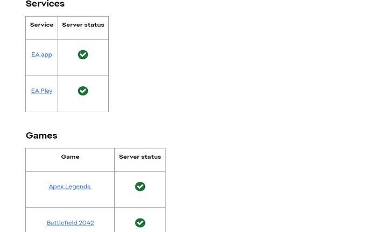Image resolution: width=377 pixels, height=232 pixels.
Task: Click empty space left of EA app checkmark
Action: click(x=67, y=54)
